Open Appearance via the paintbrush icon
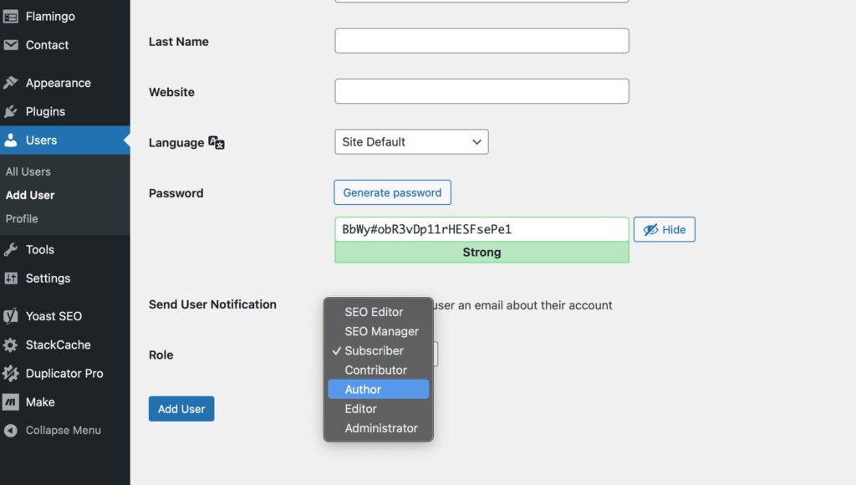The height and width of the screenshot is (485, 856). point(10,83)
